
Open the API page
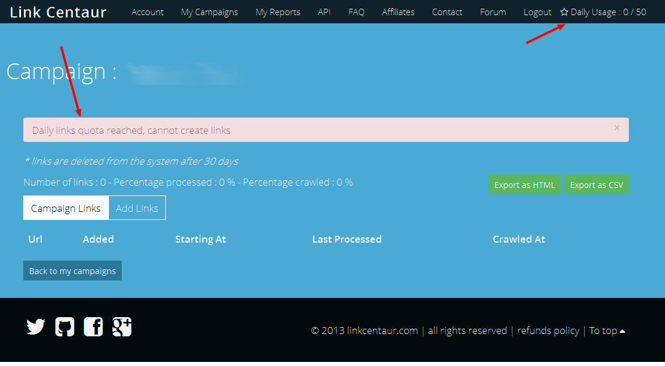[324, 12]
